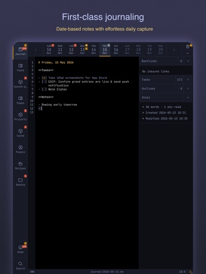Open the Gaming folder in sidebar
The width and height of the screenshot is (206, 274).
21,182
